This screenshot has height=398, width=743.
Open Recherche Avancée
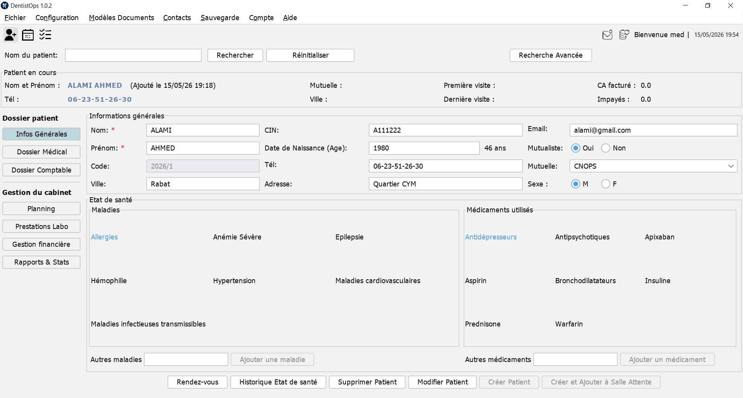[551, 55]
